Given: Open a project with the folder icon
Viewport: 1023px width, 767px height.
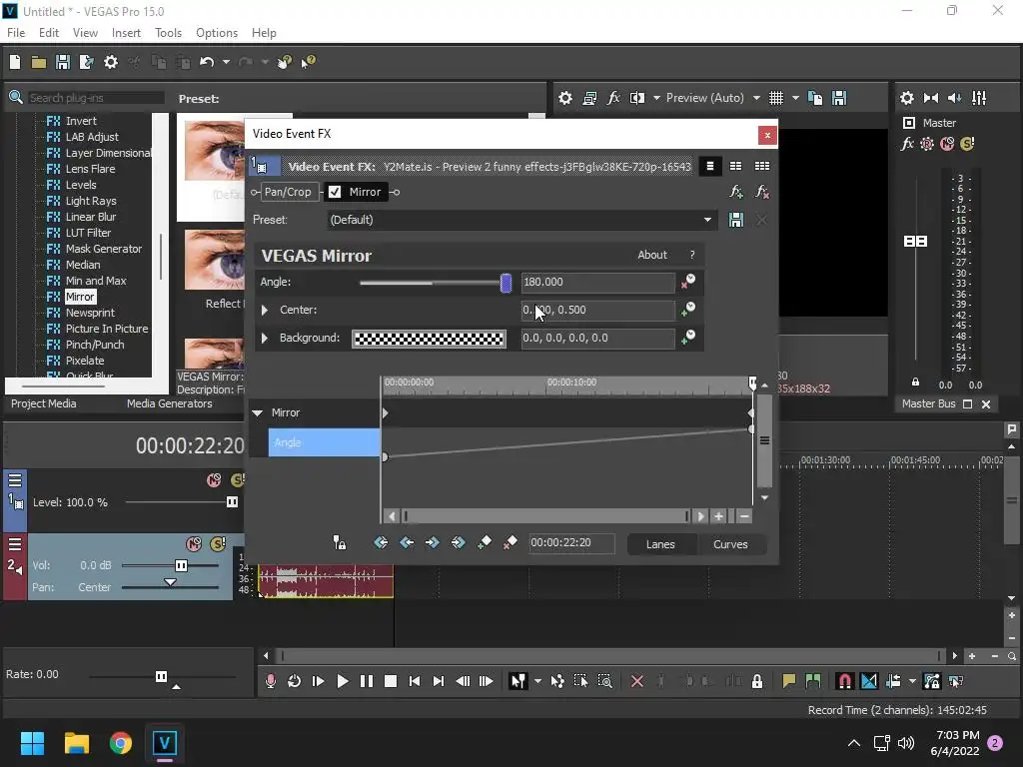Looking at the screenshot, I should click(x=39, y=62).
